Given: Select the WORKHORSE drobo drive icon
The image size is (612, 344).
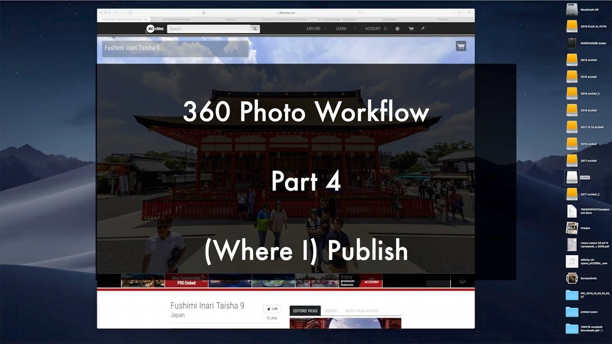Looking at the screenshot, I should (572, 43).
